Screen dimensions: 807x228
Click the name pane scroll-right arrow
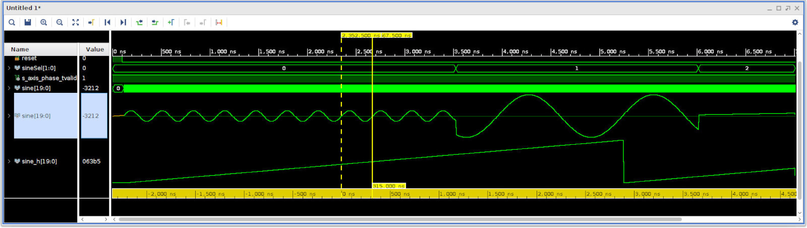(105, 219)
